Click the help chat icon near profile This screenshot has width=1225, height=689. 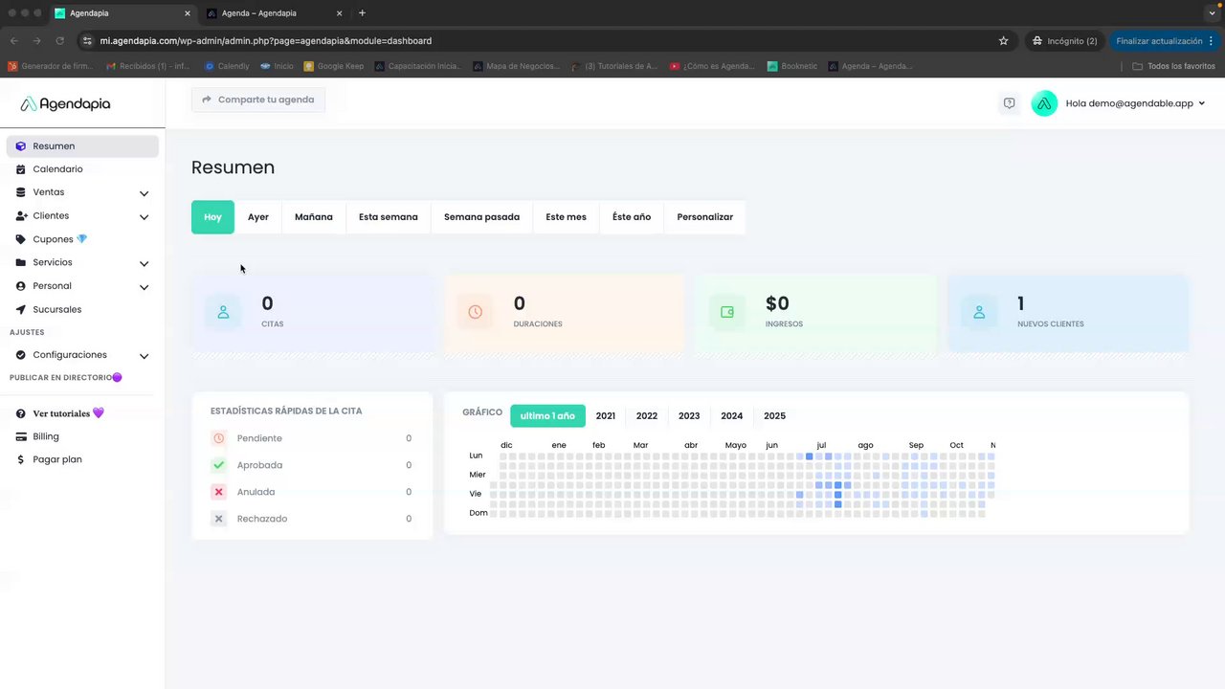click(1009, 103)
